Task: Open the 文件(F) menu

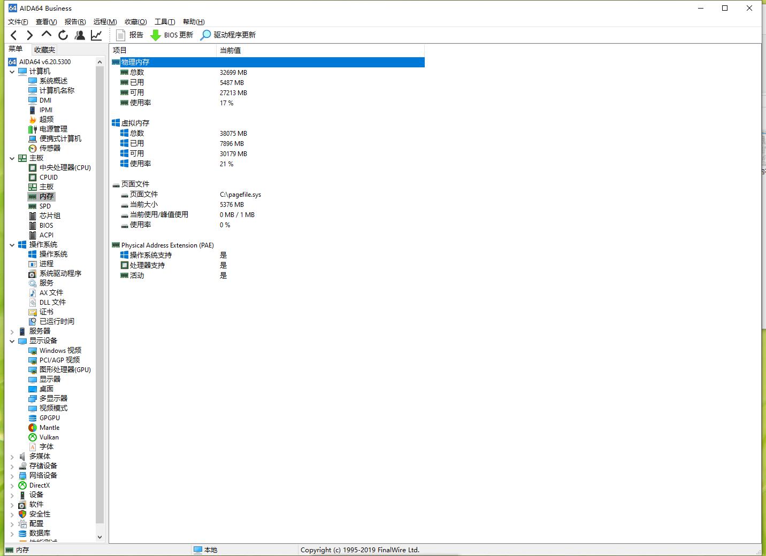Action: (x=18, y=21)
